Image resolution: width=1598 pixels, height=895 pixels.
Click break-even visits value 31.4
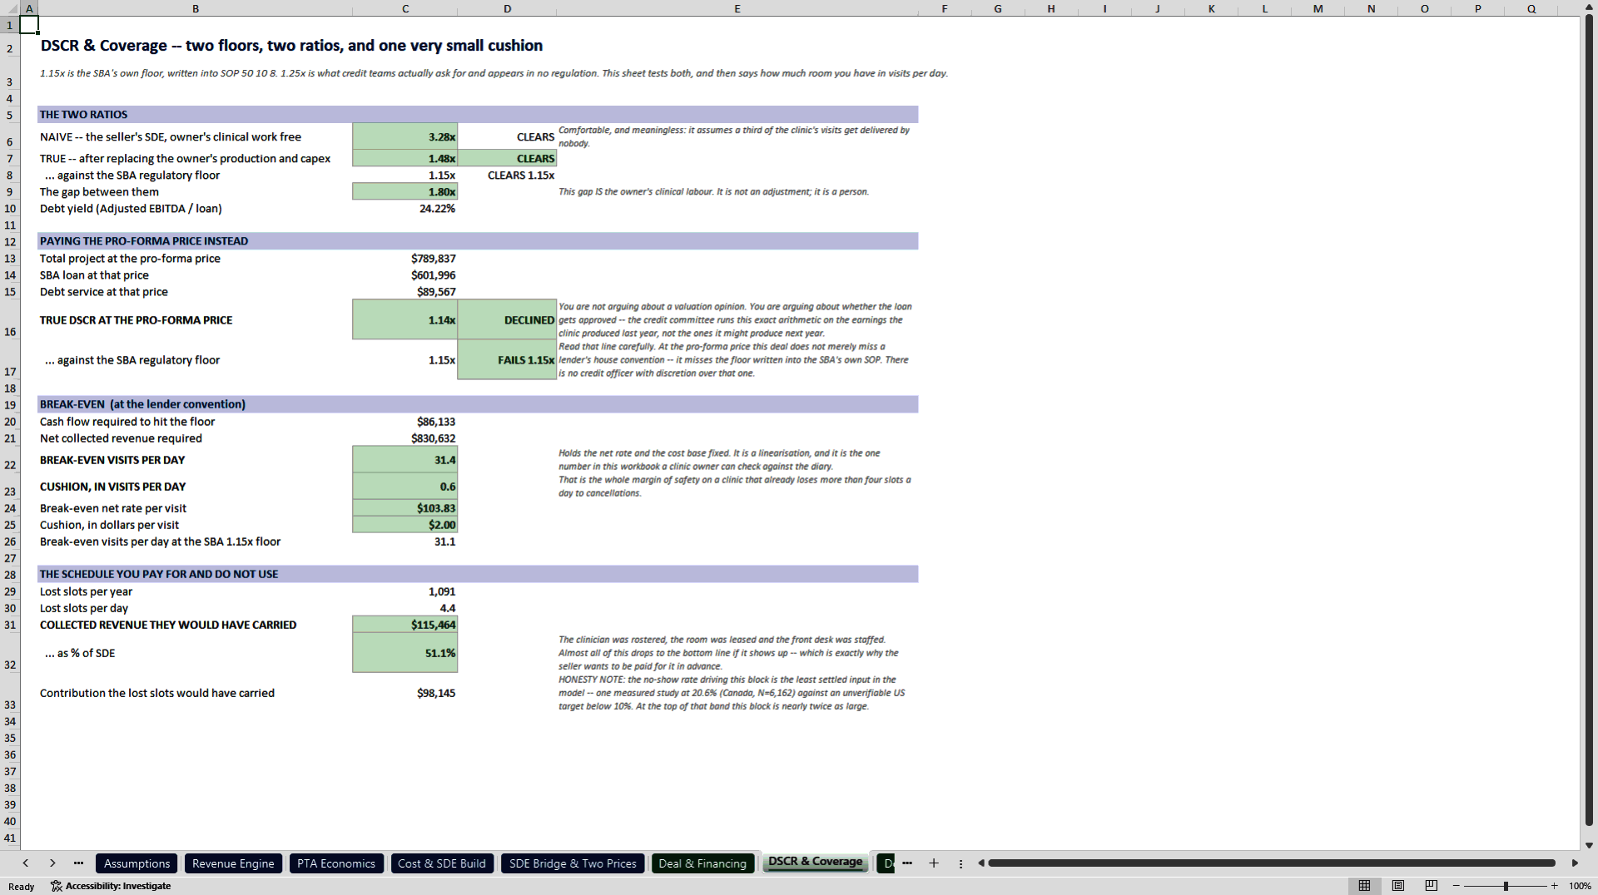[x=405, y=459]
